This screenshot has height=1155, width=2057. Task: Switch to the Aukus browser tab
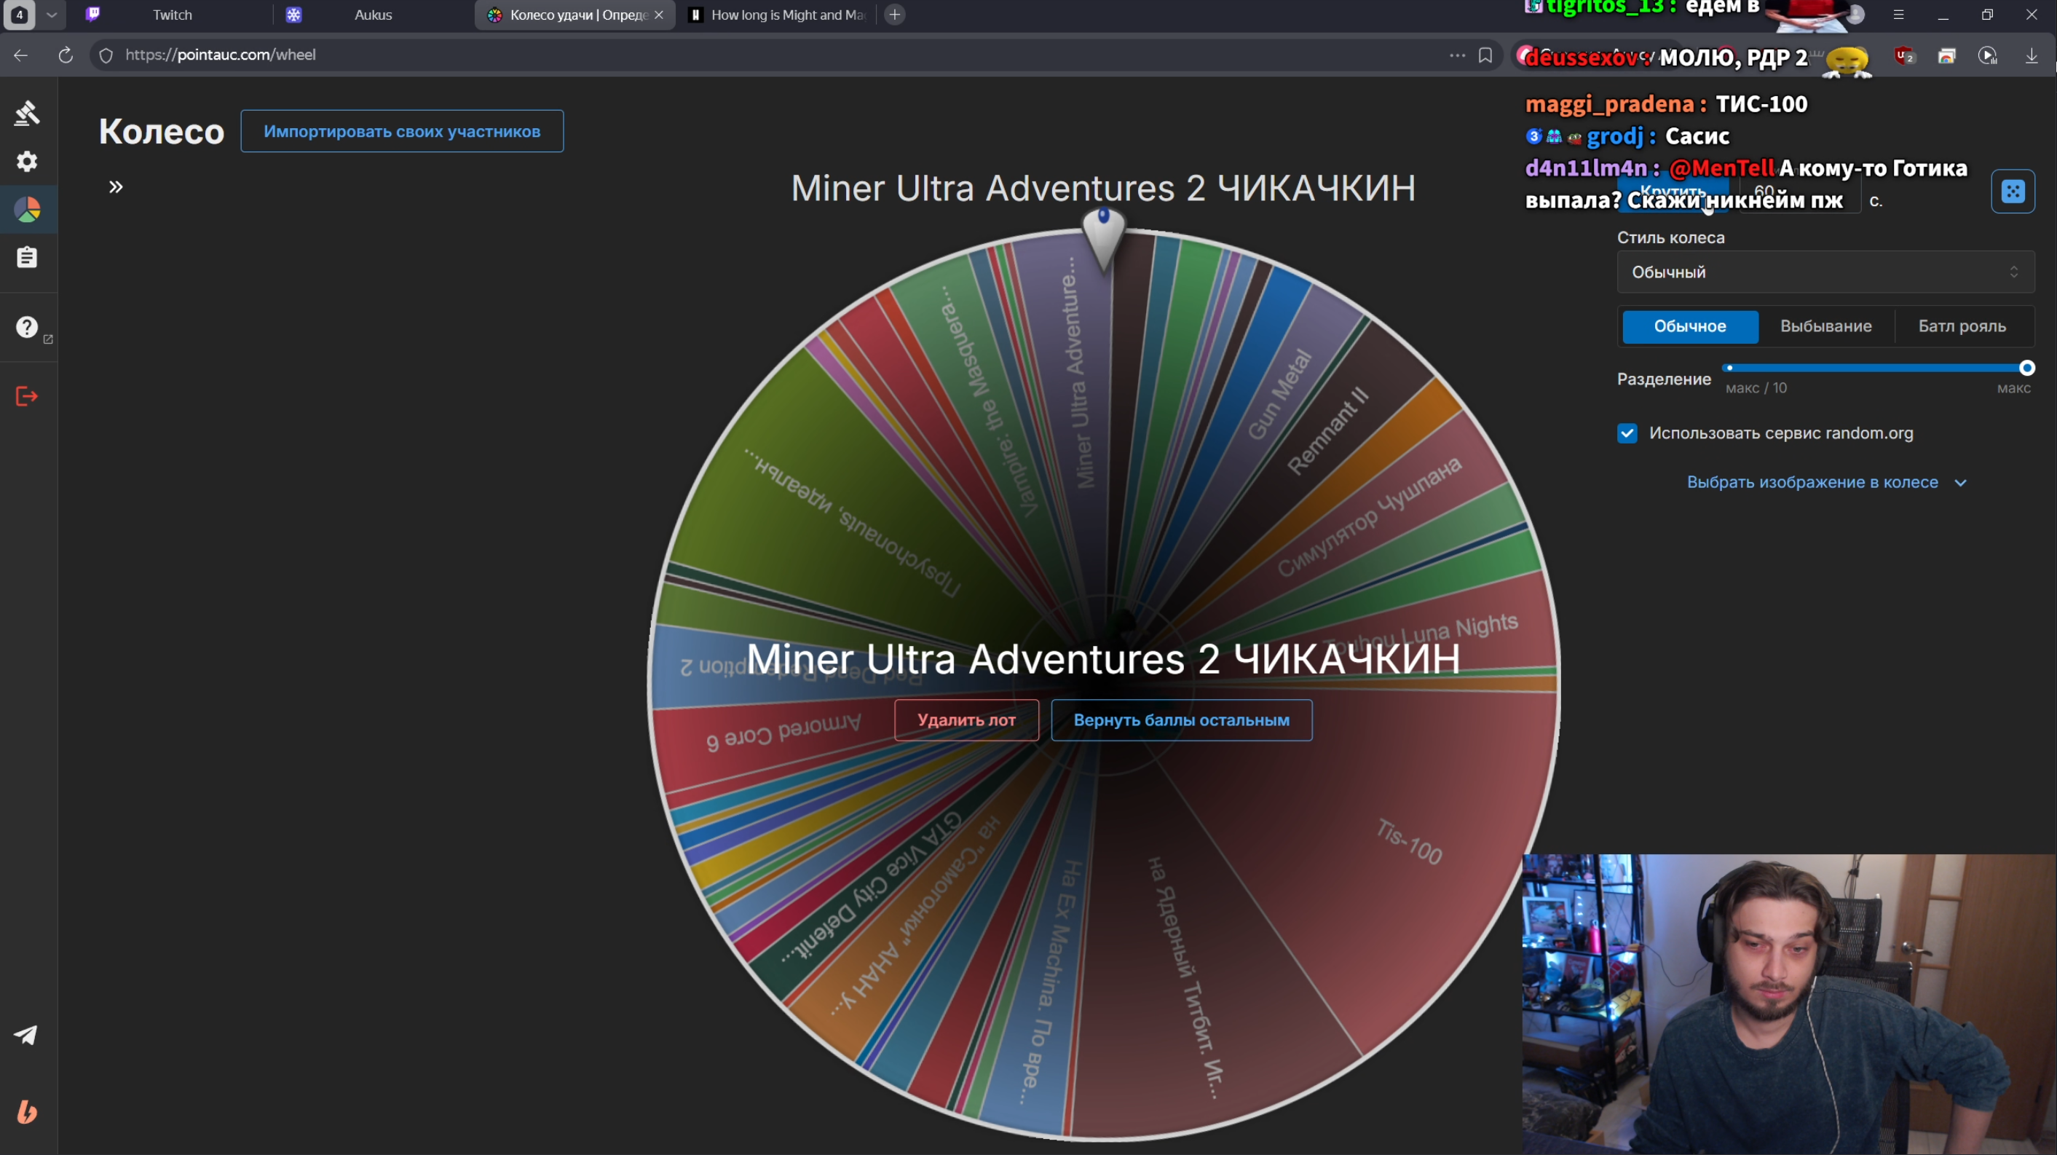pyautogui.click(x=373, y=15)
